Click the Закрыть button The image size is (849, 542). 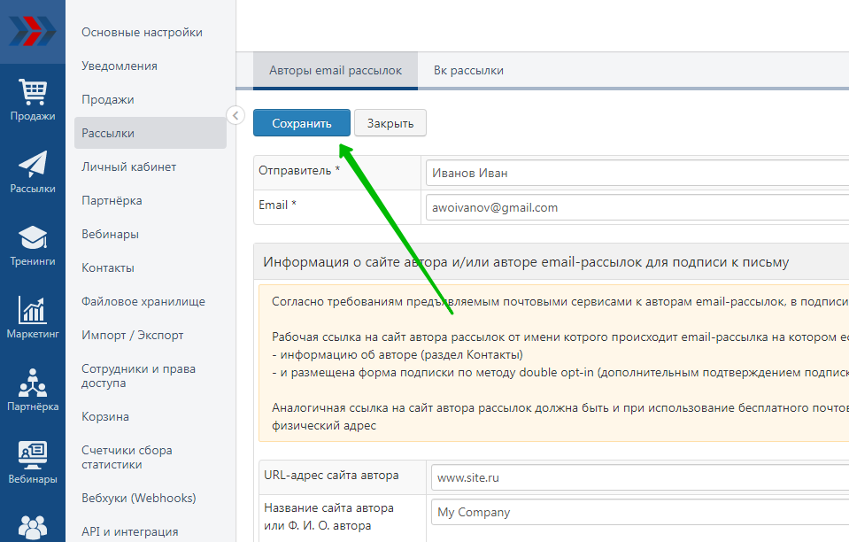tap(390, 123)
